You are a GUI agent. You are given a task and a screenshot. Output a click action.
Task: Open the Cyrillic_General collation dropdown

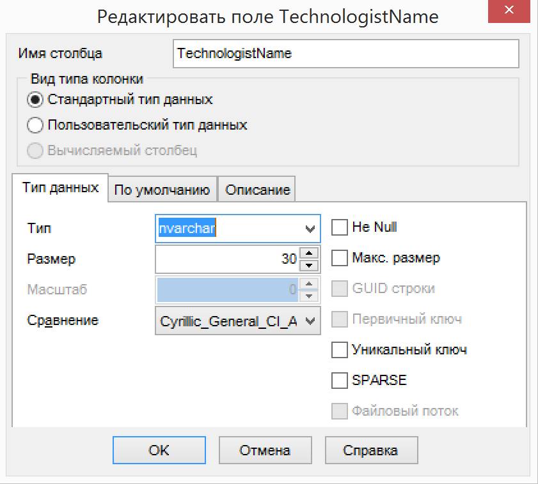(310, 321)
